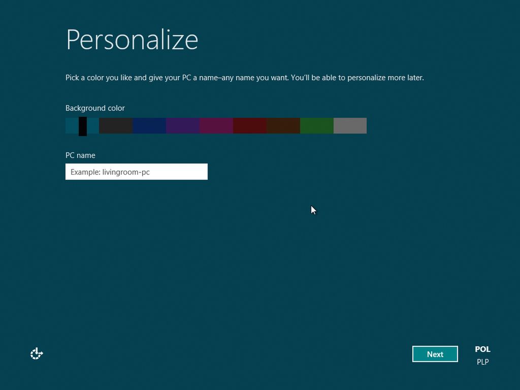Image resolution: width=520 pixels, height=390 pixels.
Task: Select the dark gray background color
Action: click(116, 126)
